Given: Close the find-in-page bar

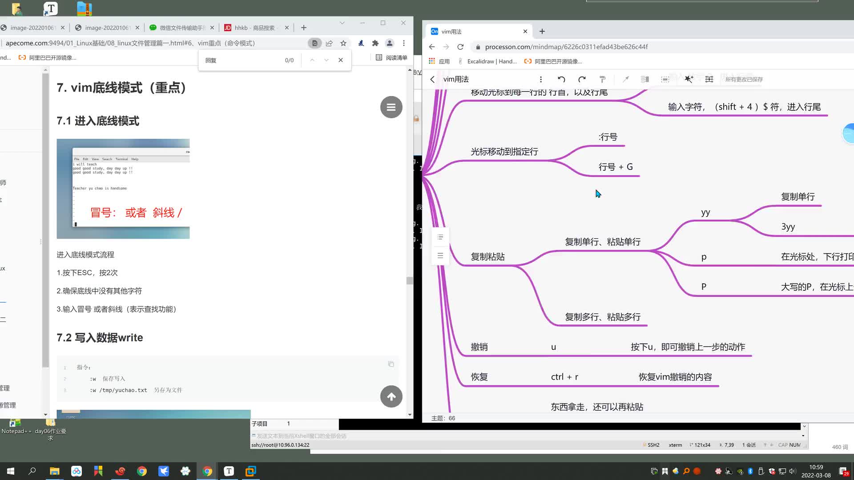Looking at the screenshot, I should pos(341,60).
